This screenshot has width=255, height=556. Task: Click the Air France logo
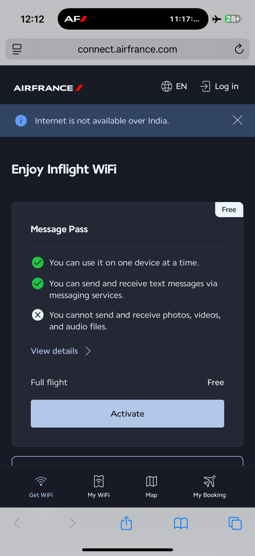(48, 88)
